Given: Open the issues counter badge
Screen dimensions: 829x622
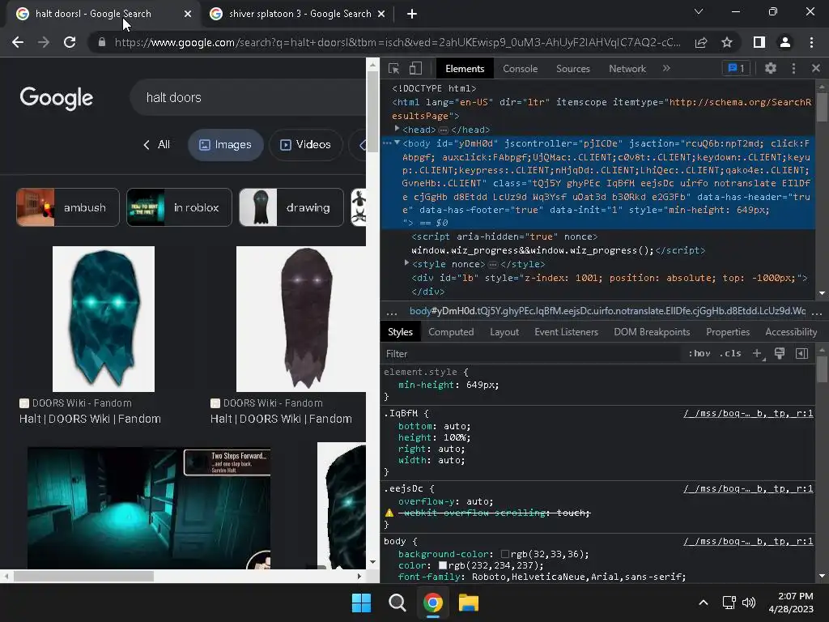Looking at the screenshot, I should (736, 68).
